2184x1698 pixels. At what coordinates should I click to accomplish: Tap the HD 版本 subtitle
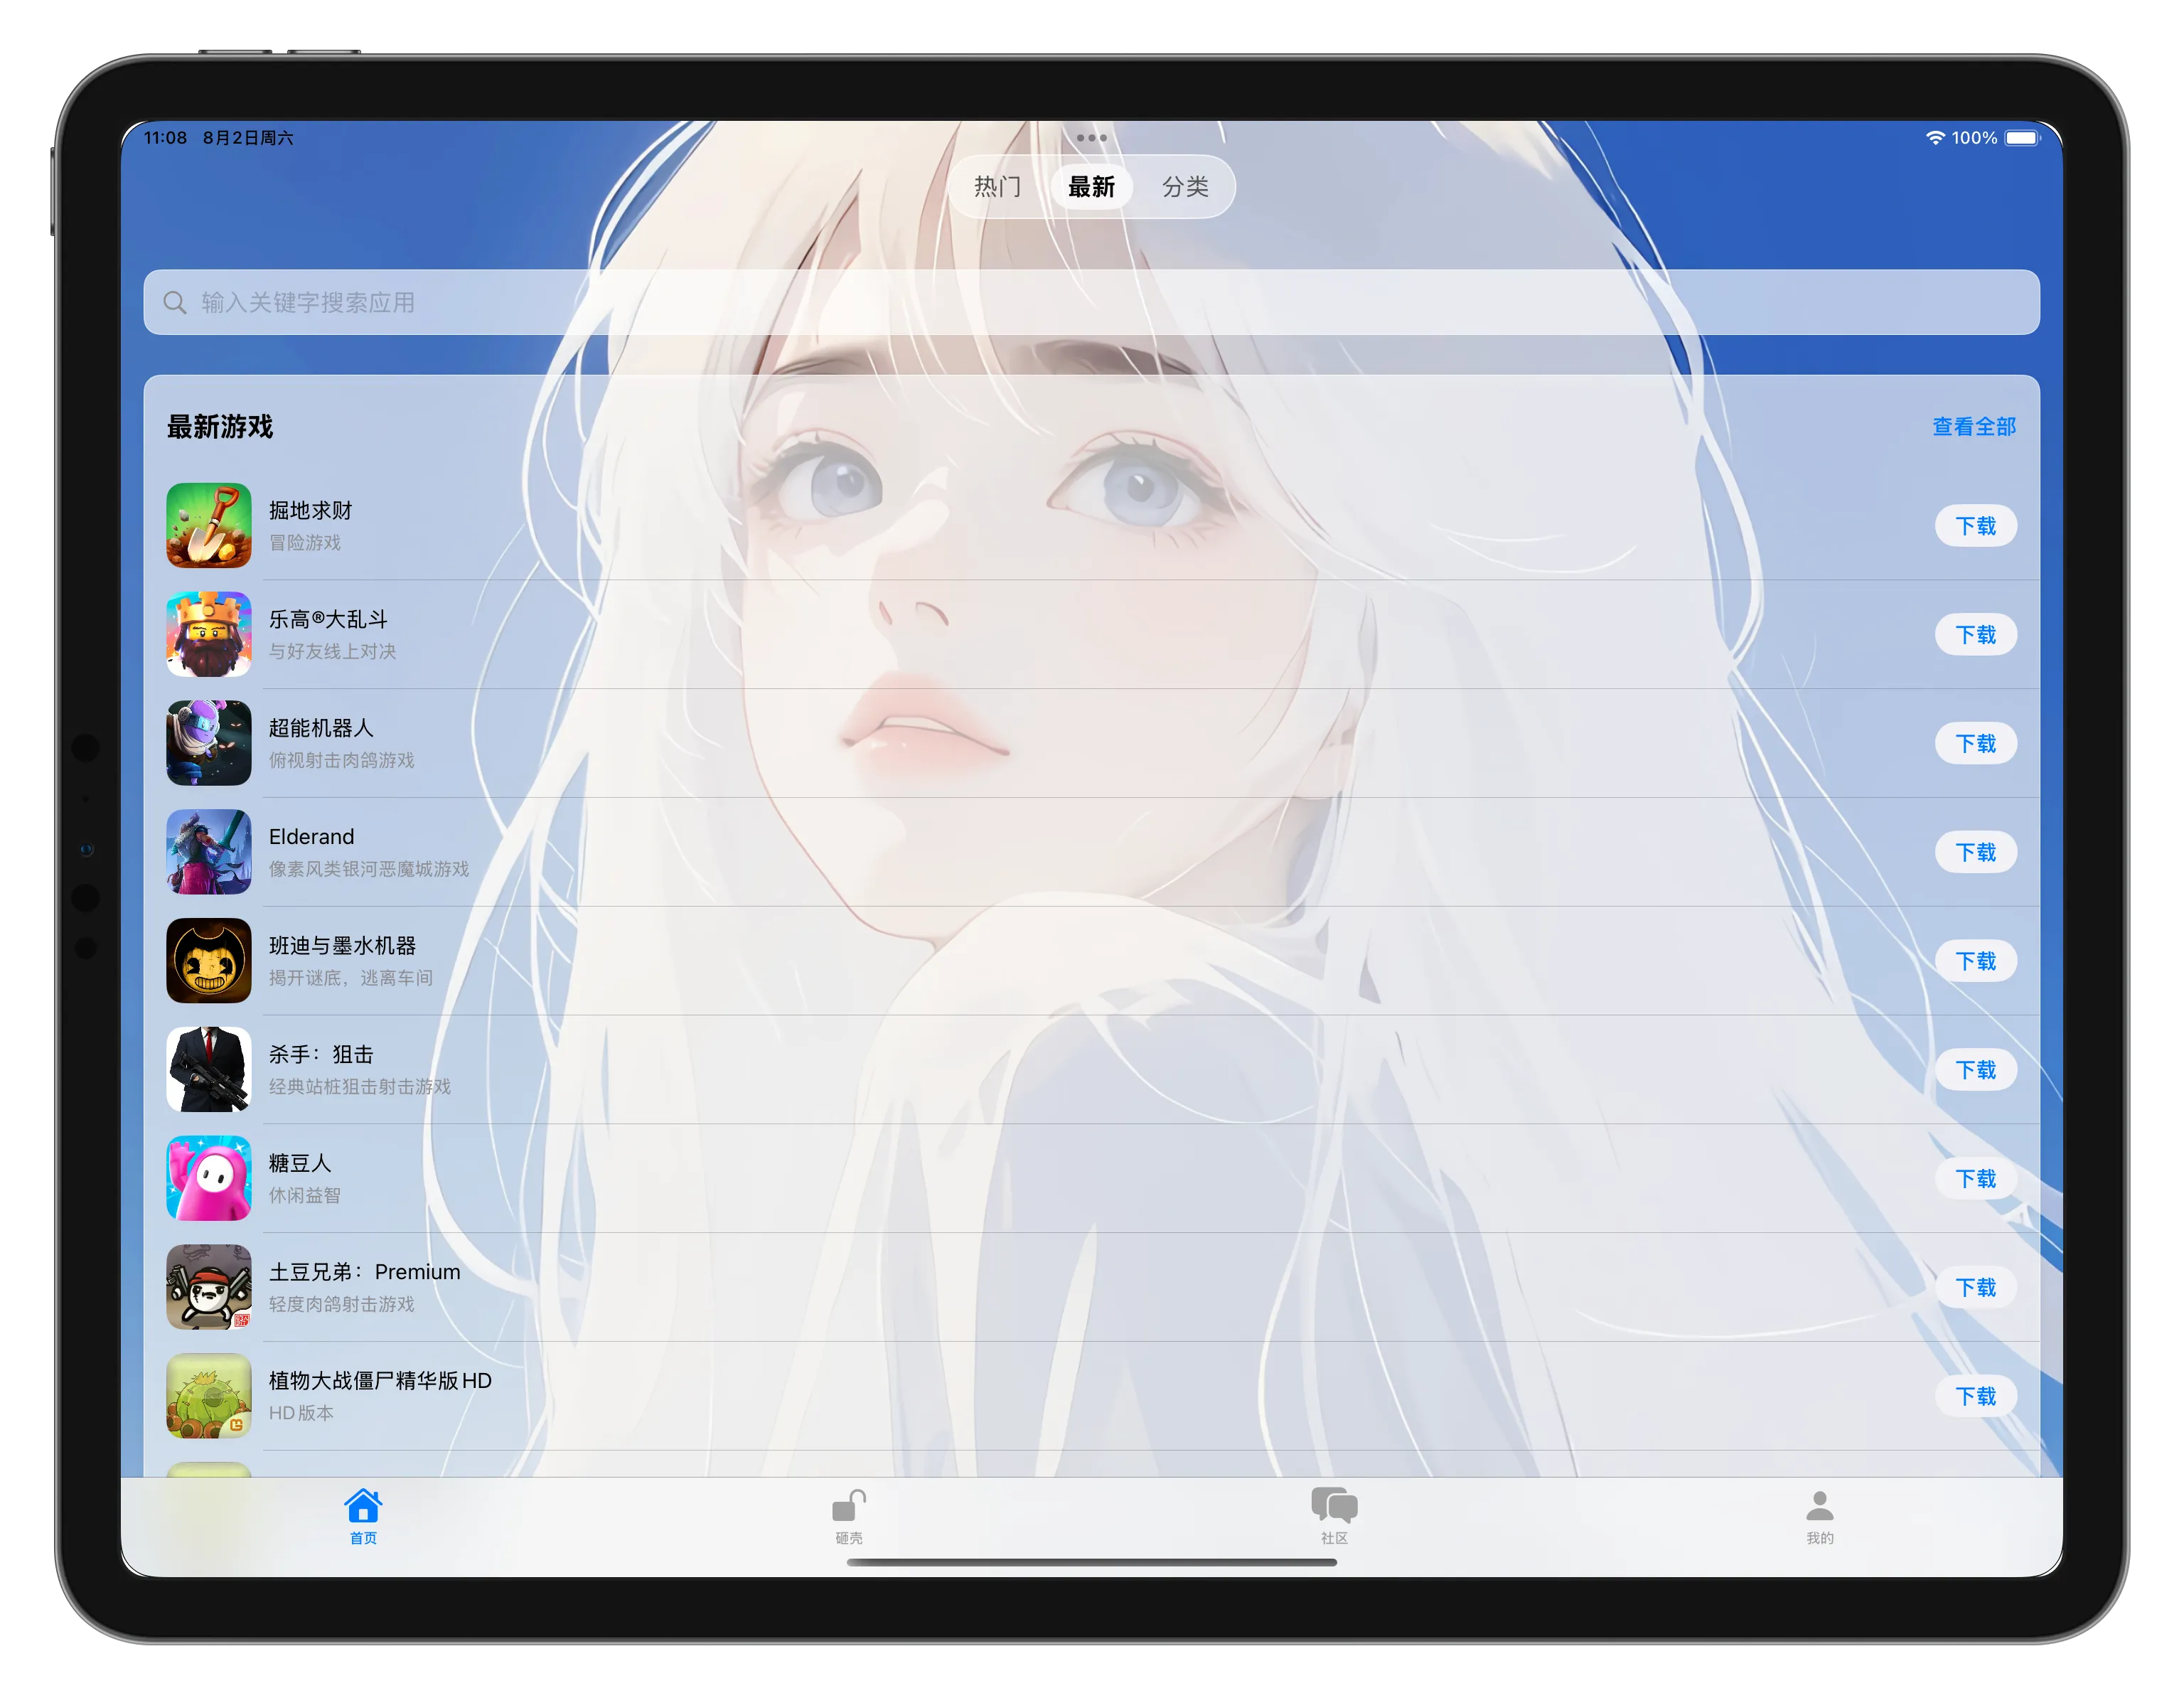(x=301, y=1414)
